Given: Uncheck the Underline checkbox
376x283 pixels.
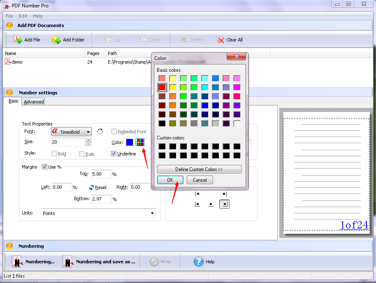Looking at the screenshot, I should tap(114, 154).
